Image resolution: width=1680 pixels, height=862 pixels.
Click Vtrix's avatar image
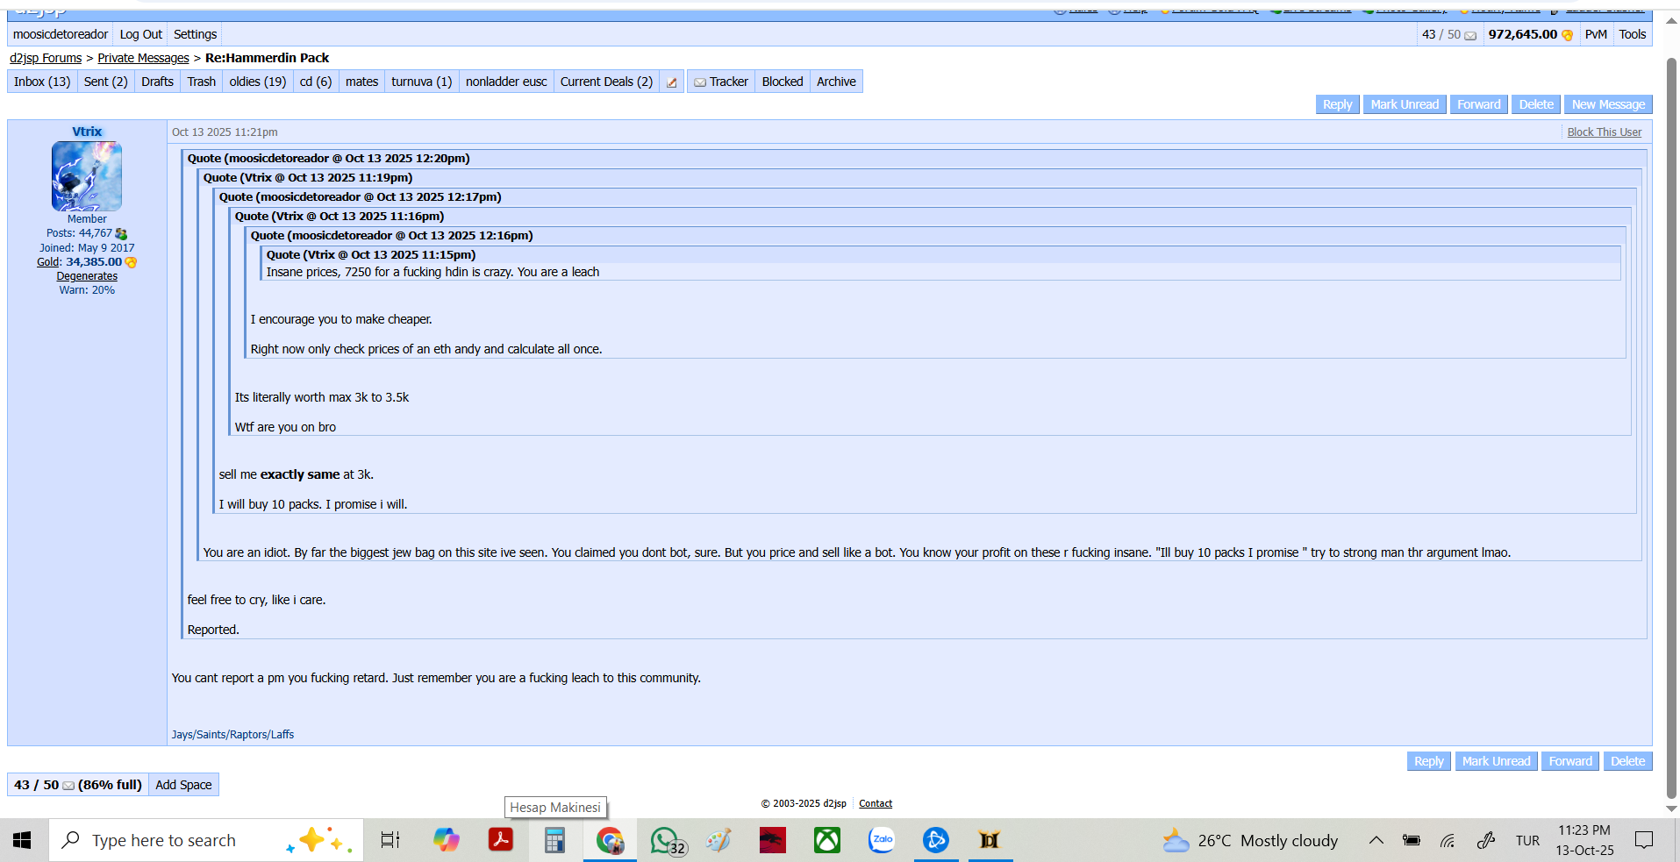click(x=87, y=176)
